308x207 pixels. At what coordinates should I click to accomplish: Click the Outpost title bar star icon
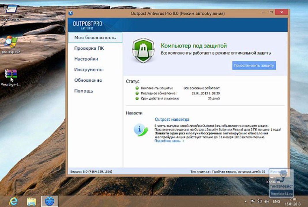click(x=71, y=13)
